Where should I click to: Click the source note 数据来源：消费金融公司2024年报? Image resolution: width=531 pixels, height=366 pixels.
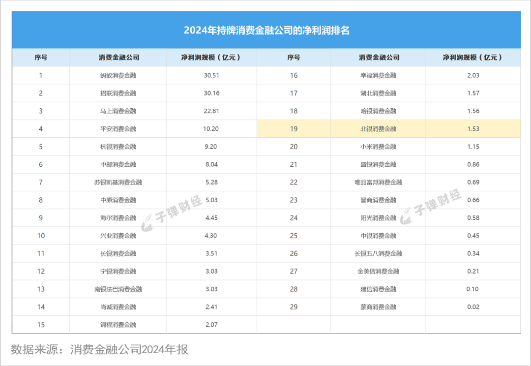pos(99,349)
